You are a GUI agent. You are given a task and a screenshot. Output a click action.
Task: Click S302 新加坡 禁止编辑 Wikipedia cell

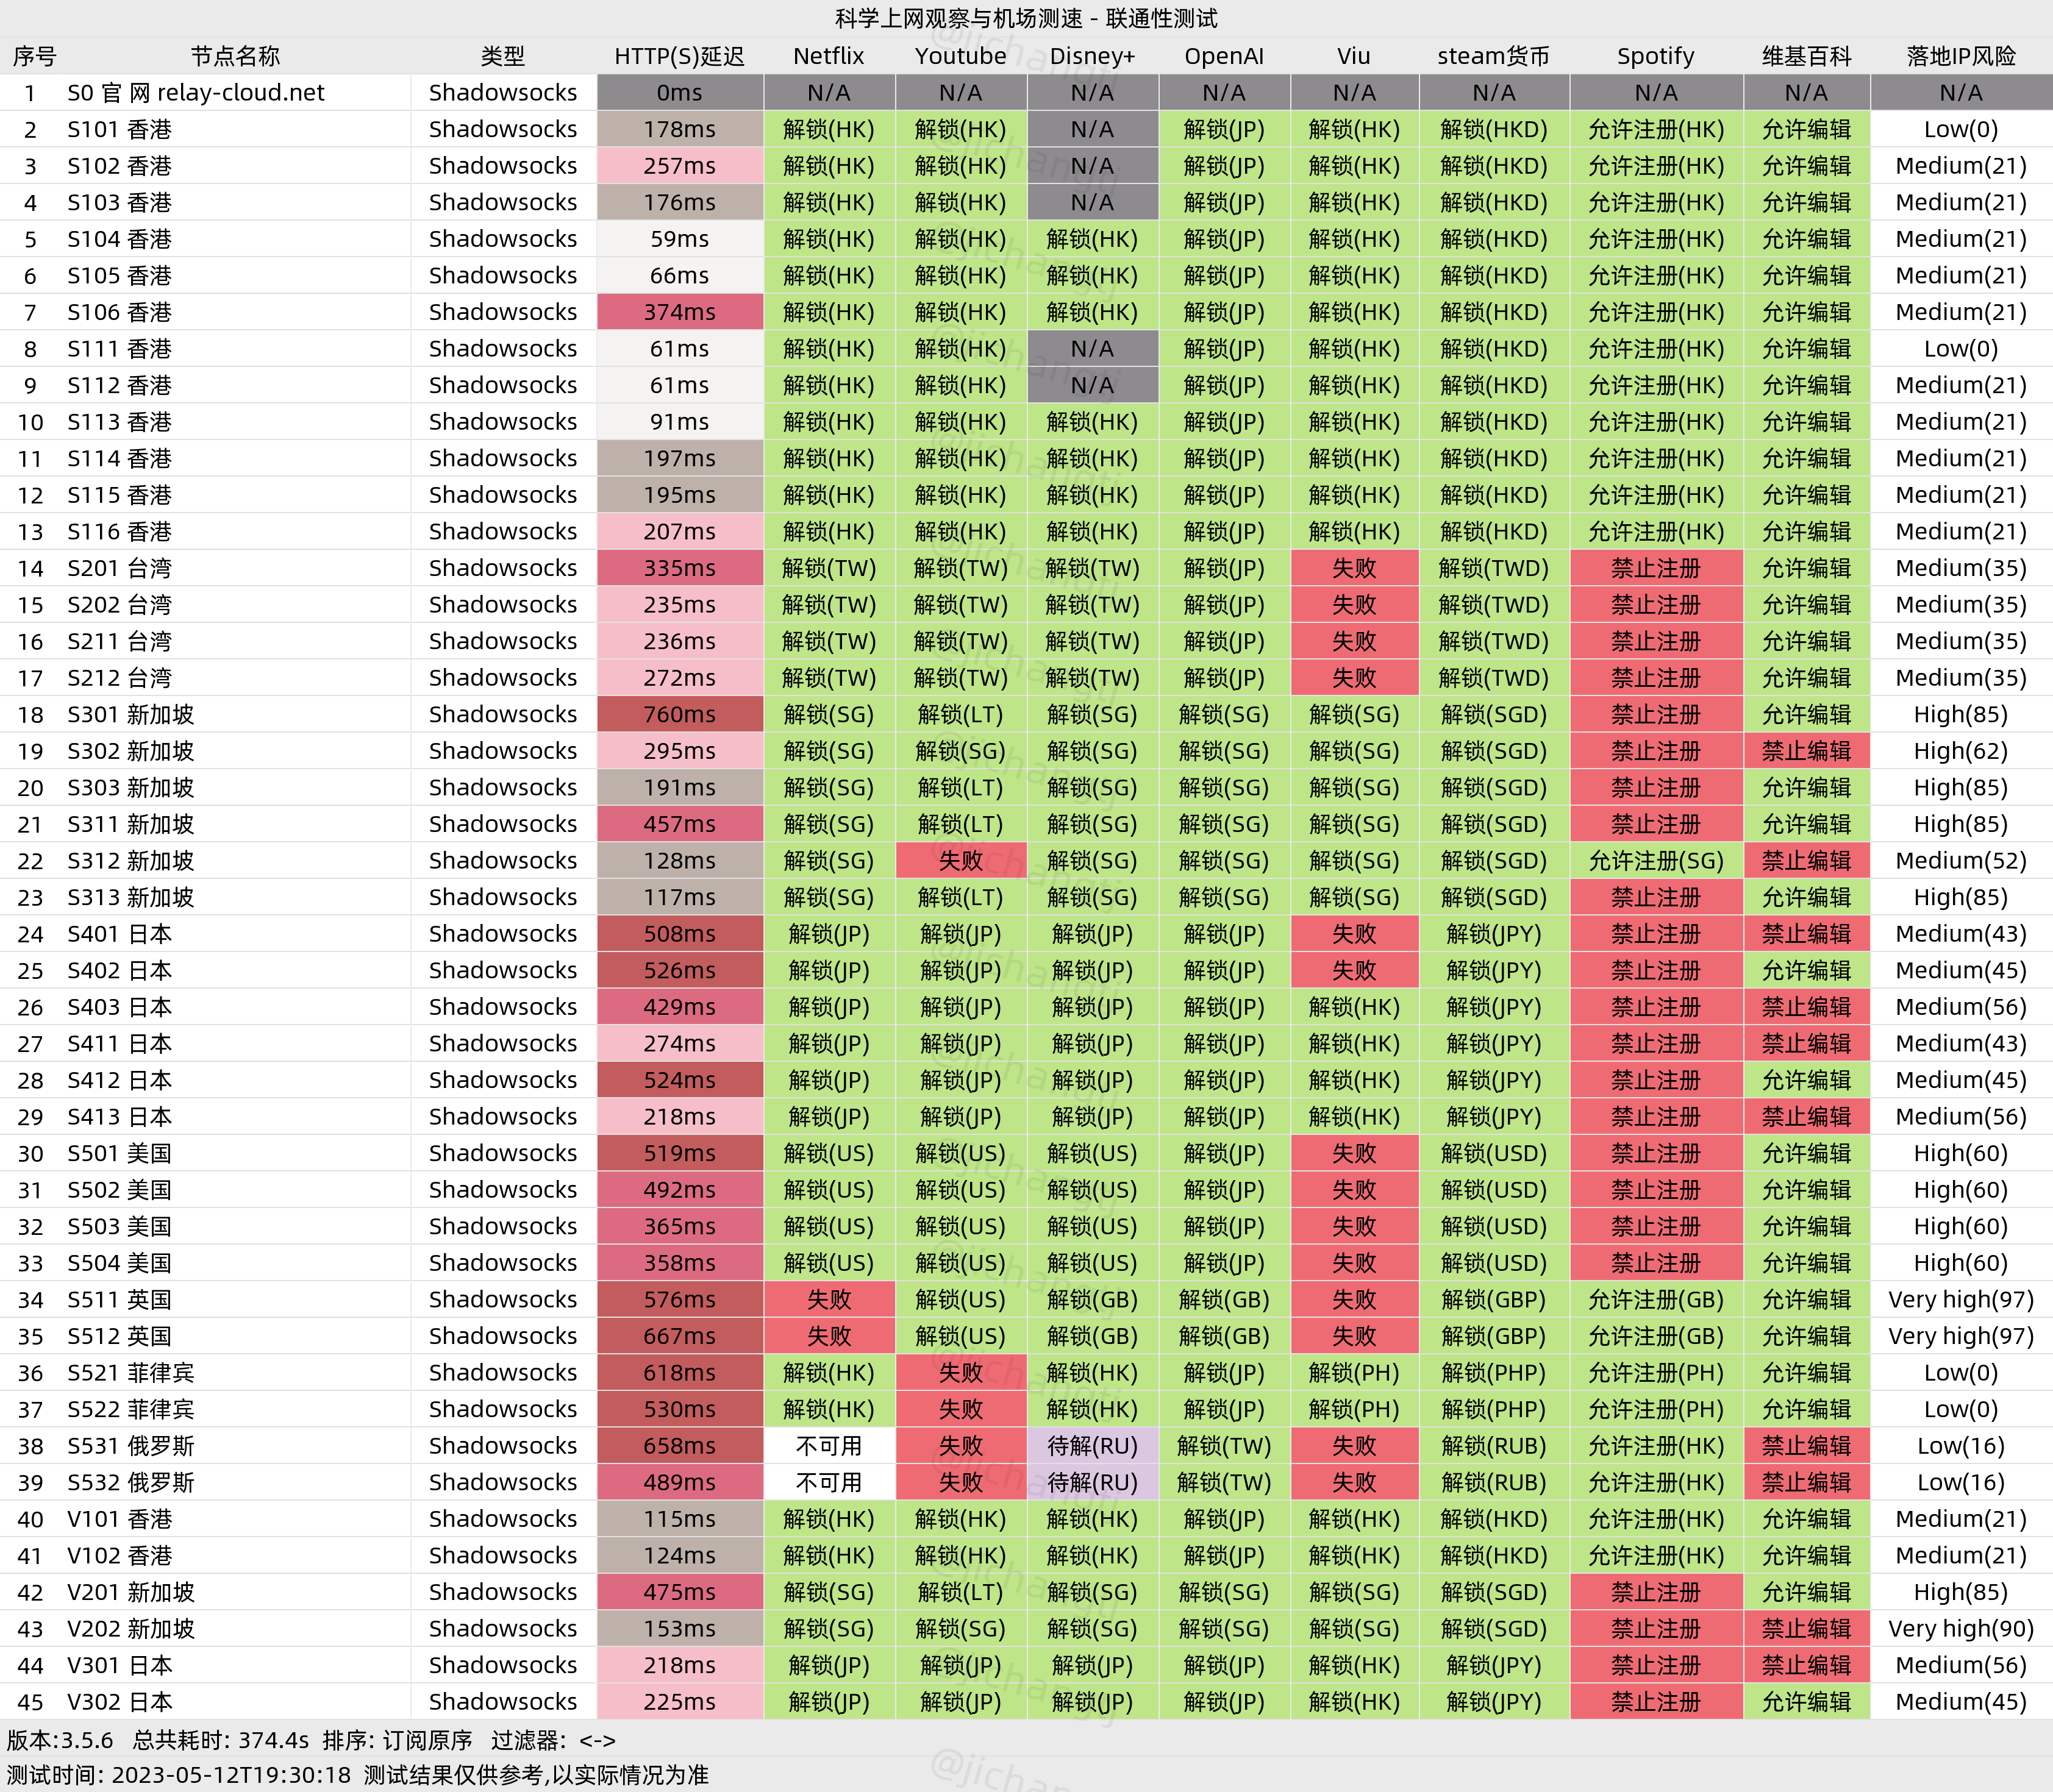tap(1806, 751)
